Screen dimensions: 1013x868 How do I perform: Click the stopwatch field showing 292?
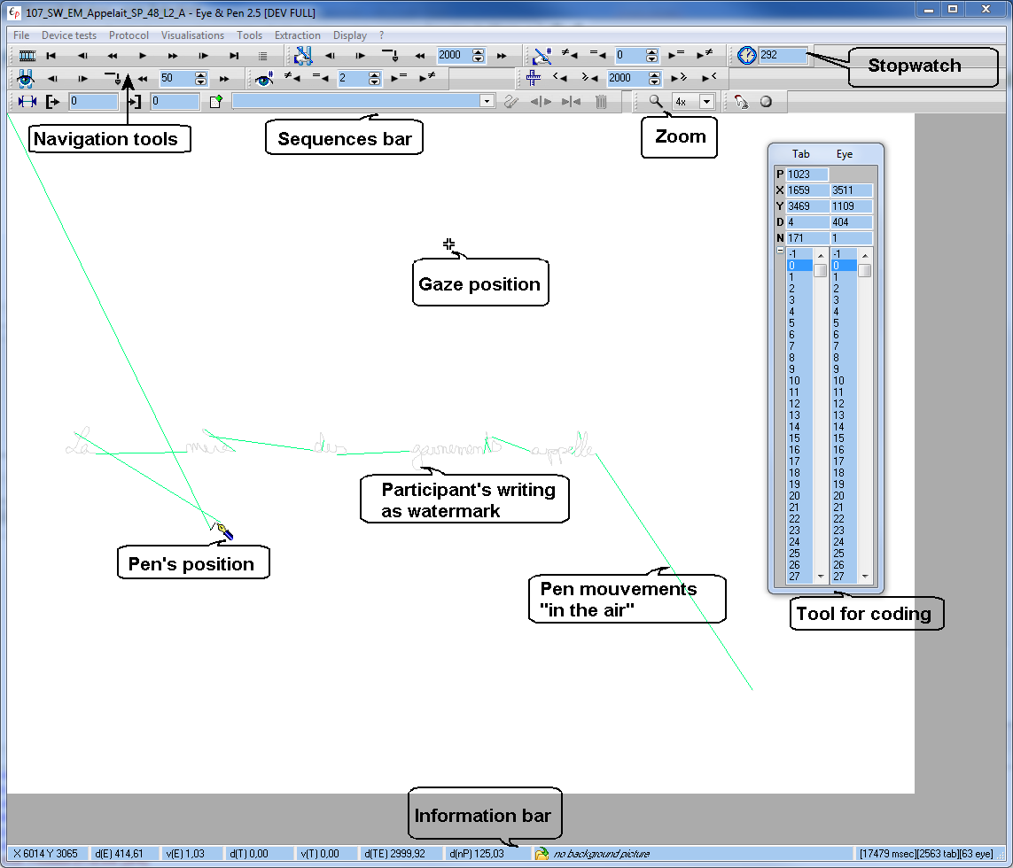(783, 56)
